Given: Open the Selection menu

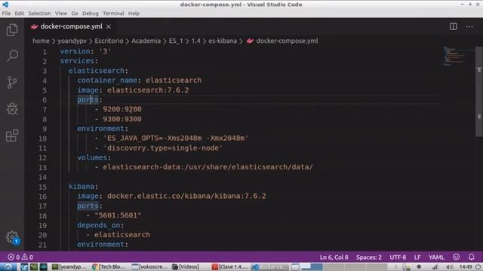Looking at the screenshot, I should [39, 14].
